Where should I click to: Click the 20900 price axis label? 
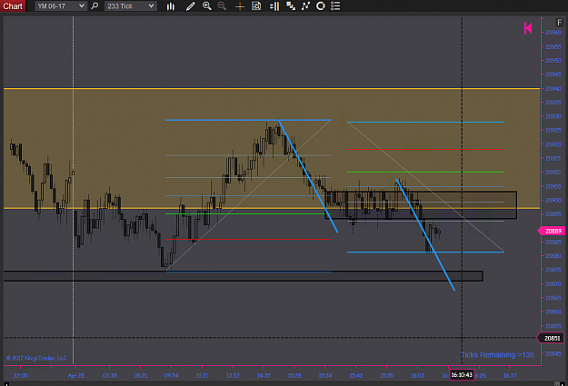click(x=553, y=200)
